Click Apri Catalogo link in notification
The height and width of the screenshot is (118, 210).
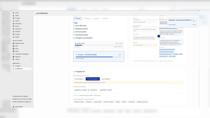[172, 25]
